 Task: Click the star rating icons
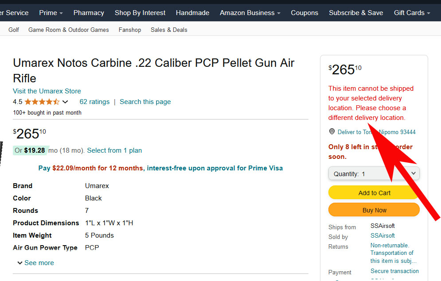coord(42,102)
